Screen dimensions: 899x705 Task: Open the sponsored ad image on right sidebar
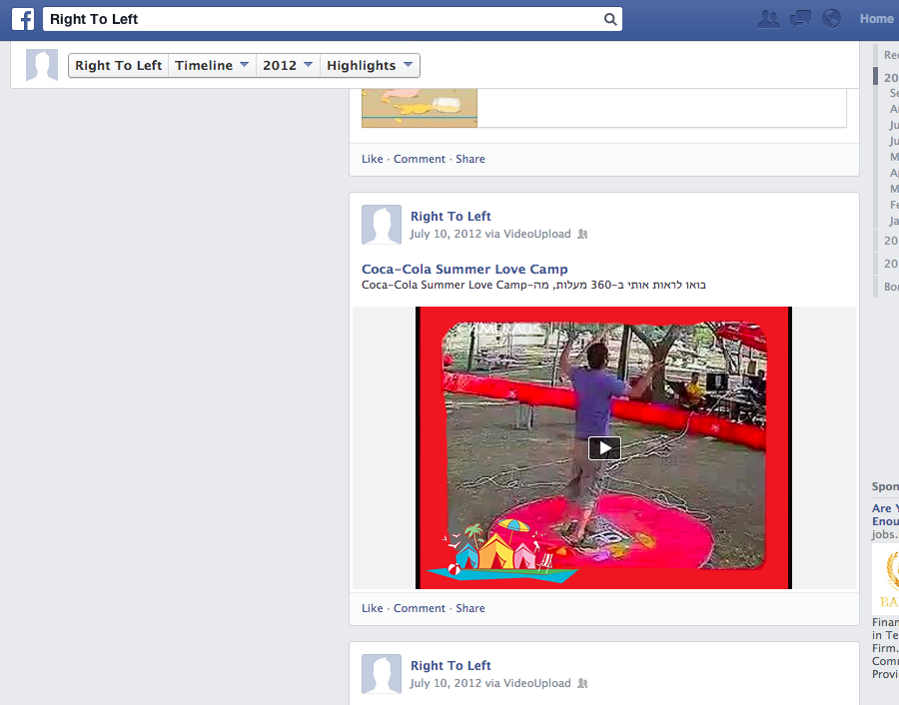(x=886, y=579)
